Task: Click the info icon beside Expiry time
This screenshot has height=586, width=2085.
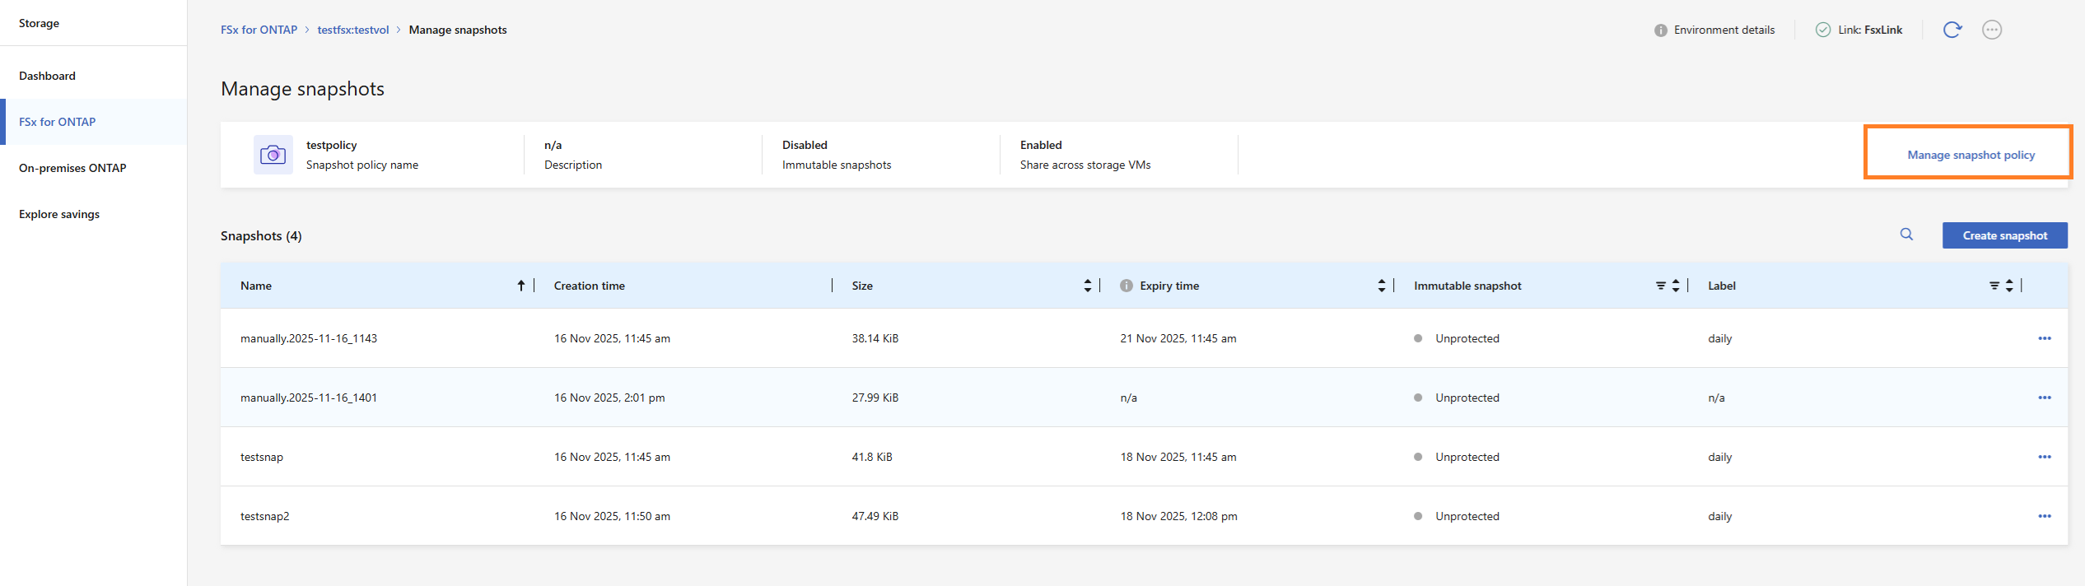Action: (x=1126, y=286)
